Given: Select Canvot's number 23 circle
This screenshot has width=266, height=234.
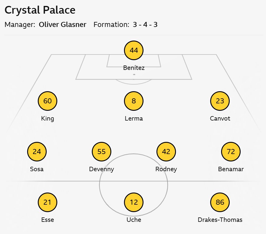Looking at the screenshot, I should (x=220, y=101).
